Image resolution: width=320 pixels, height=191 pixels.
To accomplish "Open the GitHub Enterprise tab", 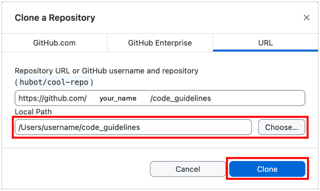I will pyautogui.click(x=160, y=43).
